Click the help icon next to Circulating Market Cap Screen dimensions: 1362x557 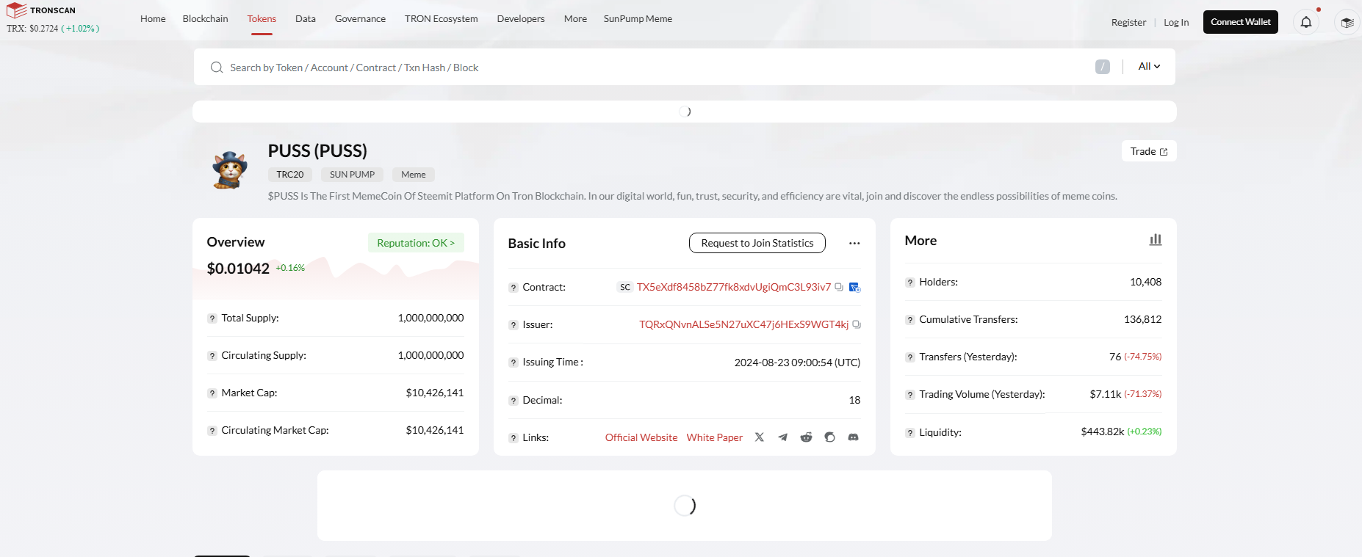click(212, 431)
